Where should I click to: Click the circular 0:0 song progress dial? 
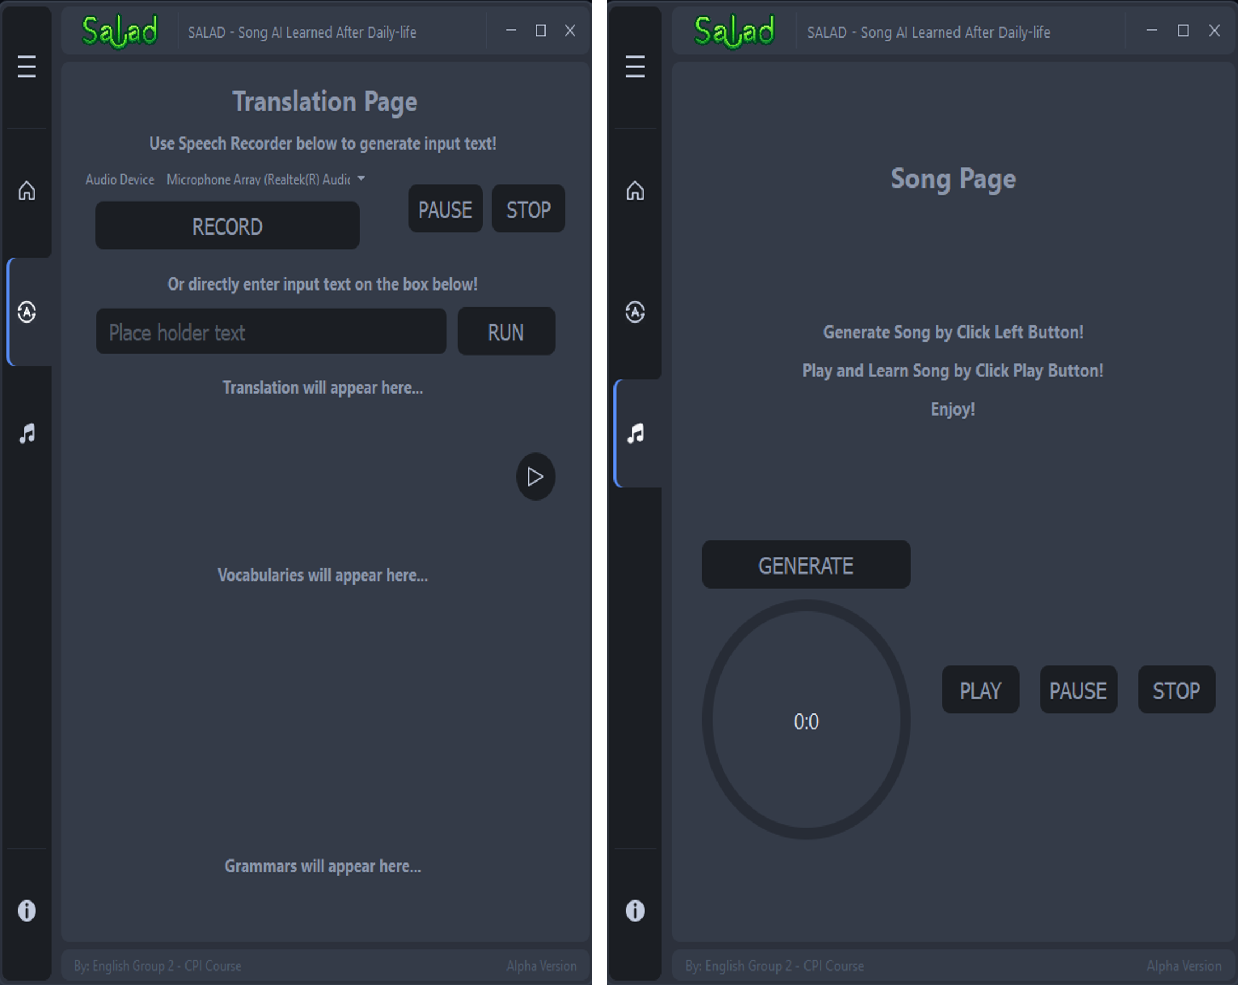coord(806,720)
